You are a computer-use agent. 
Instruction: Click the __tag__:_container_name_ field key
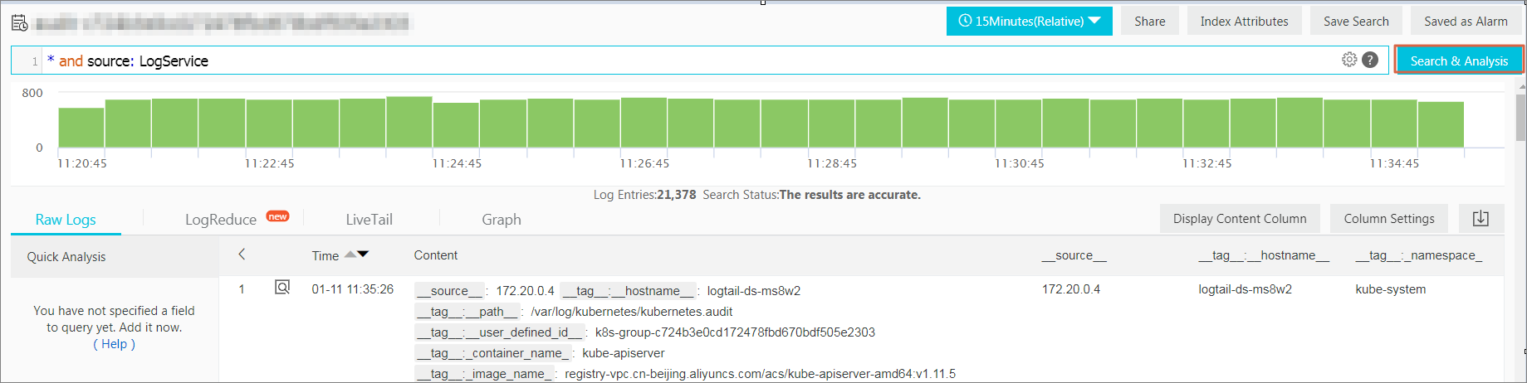click(x=494, y=353)
